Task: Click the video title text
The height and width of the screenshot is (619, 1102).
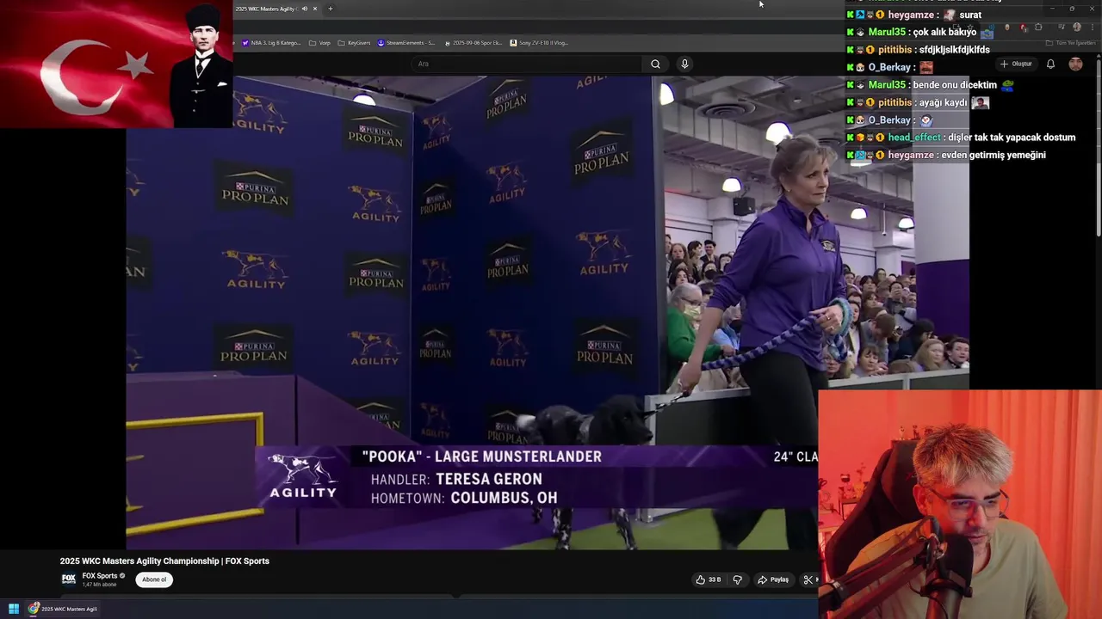Action: click(164, 561)
